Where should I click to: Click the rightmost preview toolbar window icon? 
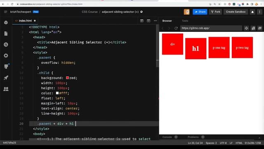260,28
